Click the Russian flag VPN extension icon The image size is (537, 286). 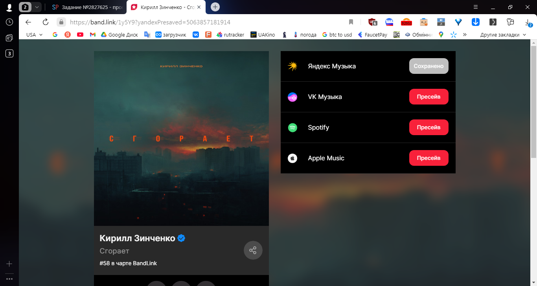pos(389,22)
